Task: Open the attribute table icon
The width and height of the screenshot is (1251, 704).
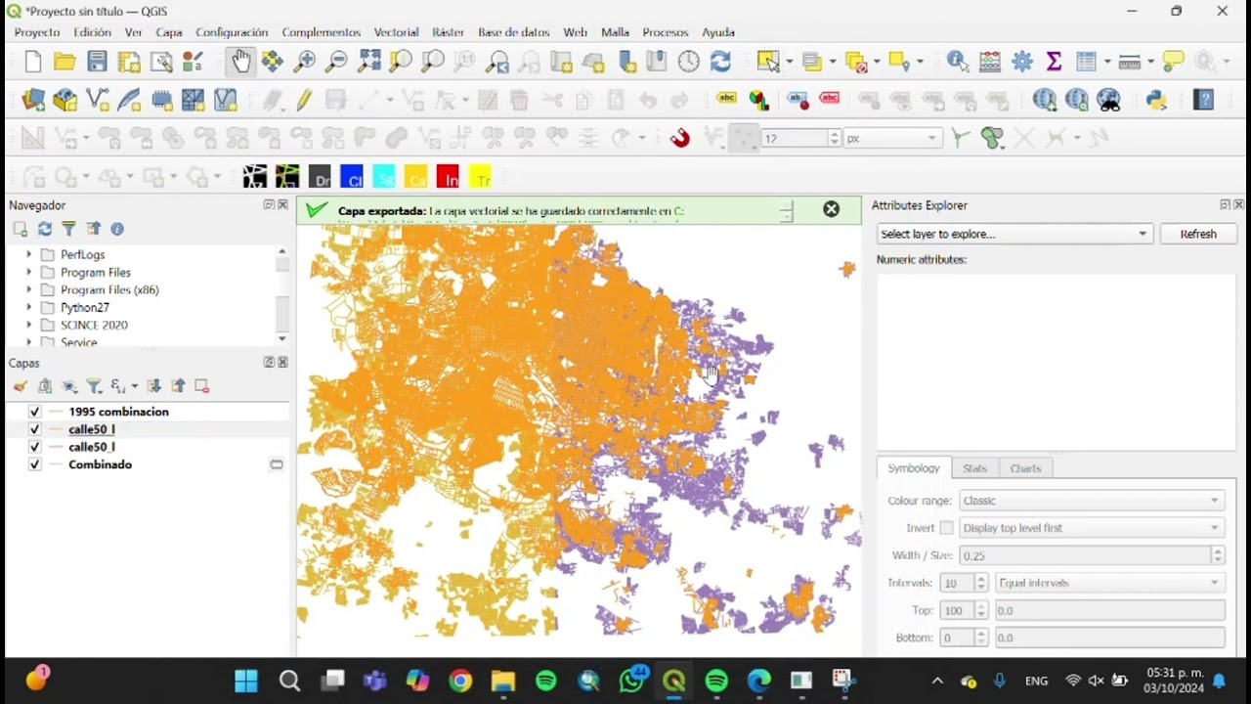Action: 1087,63
